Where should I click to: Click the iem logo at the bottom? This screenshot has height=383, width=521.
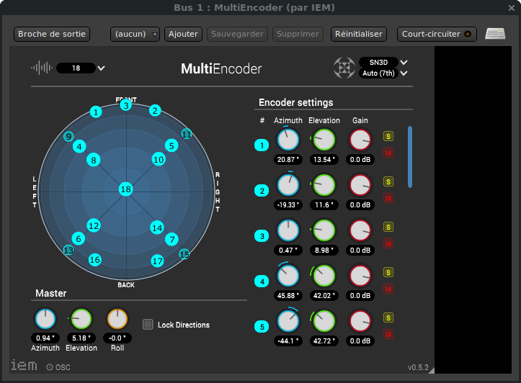[x=24, y=365]
